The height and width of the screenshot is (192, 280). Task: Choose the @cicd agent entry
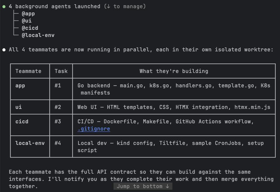[30, 28]
